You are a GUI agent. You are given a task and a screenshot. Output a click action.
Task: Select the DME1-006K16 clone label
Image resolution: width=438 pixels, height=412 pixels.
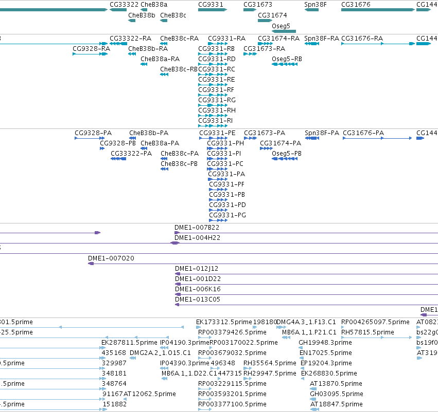pyautogui.click(x=198, y=289)
